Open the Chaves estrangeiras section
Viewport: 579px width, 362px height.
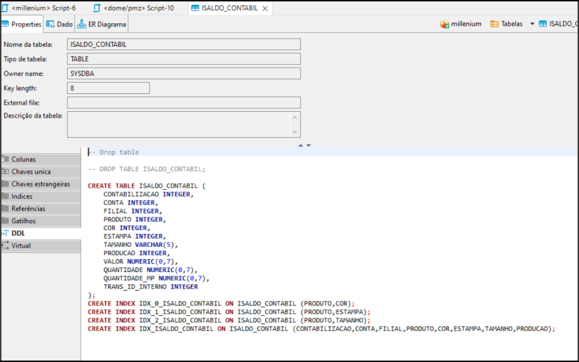tap(40, 184)
